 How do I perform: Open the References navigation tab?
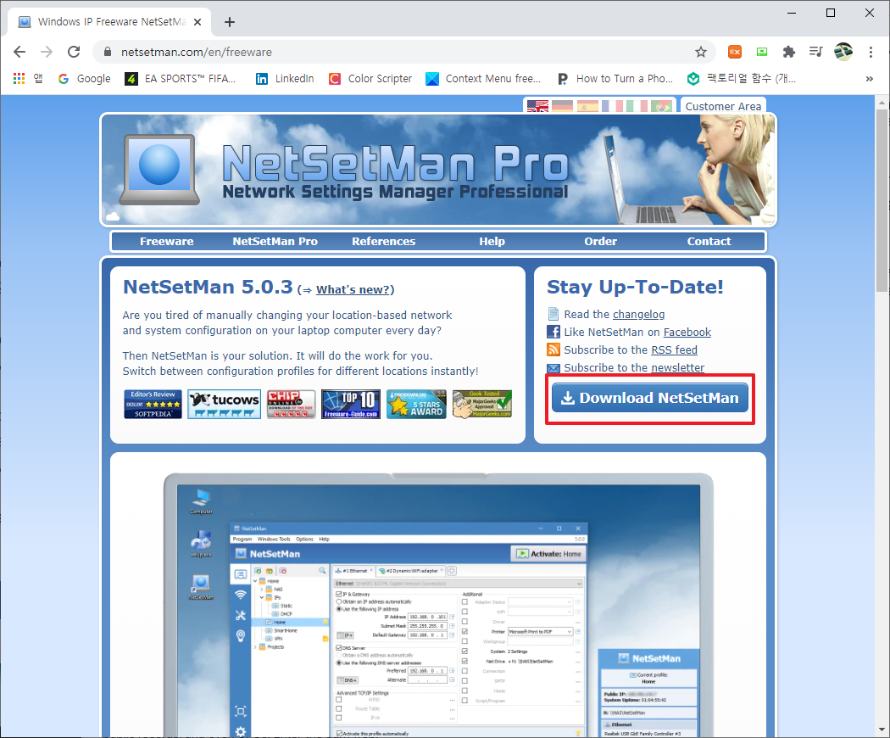[384, 242]
